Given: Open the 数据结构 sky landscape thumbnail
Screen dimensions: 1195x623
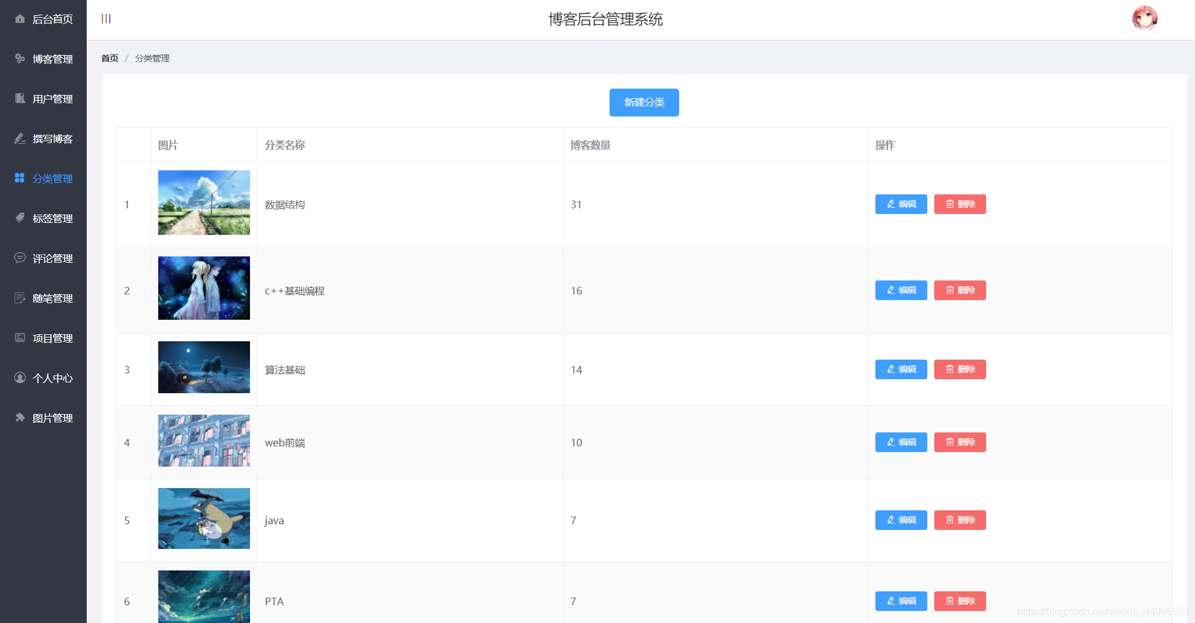Looking at the screenshot, I should click(204, 203).
